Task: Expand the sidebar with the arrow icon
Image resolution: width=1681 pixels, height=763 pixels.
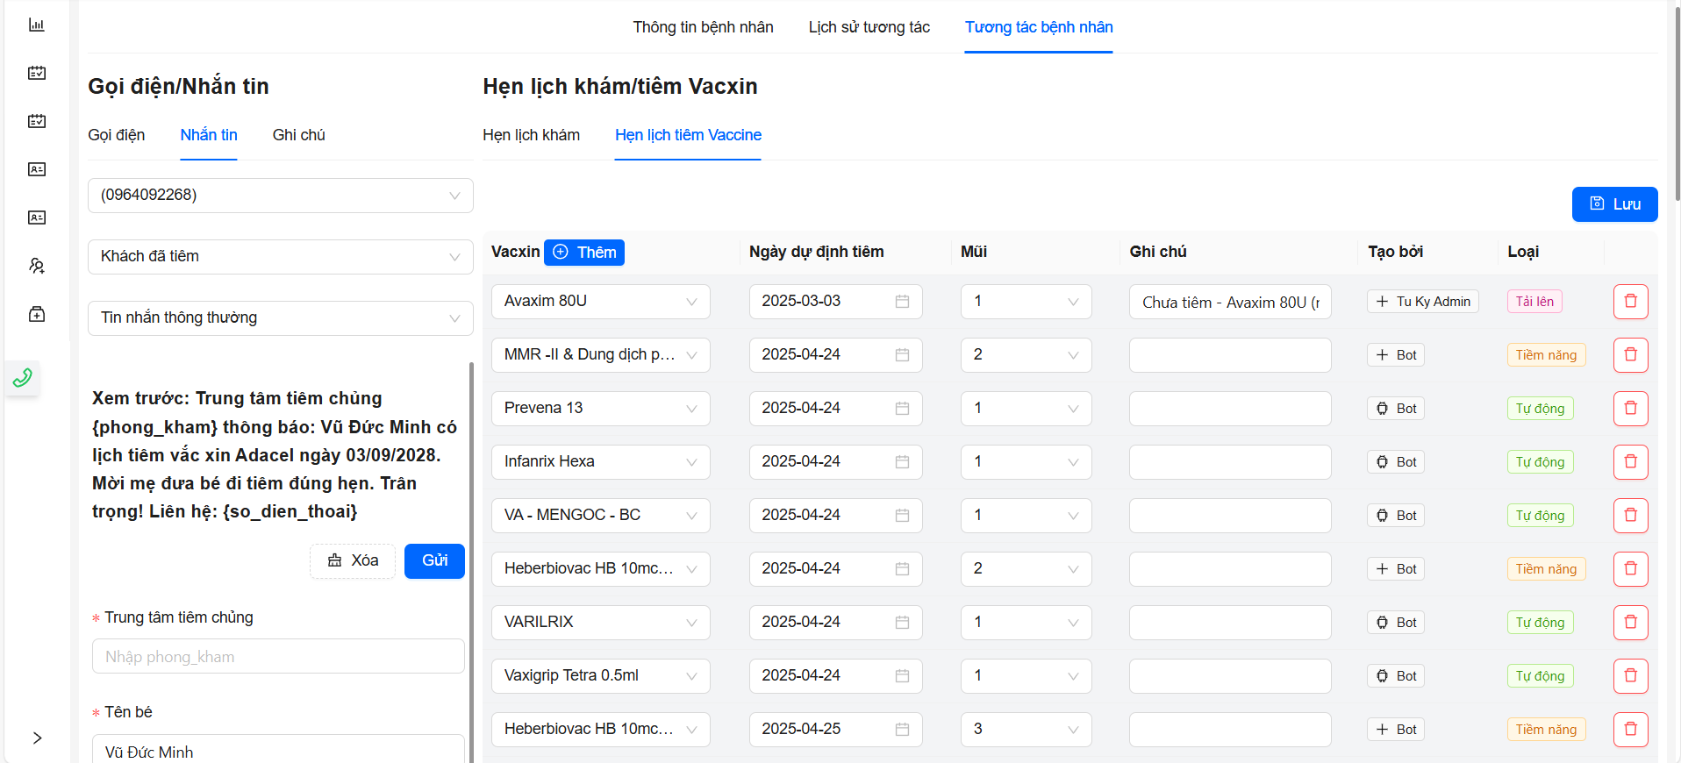Action: [37, 738]
